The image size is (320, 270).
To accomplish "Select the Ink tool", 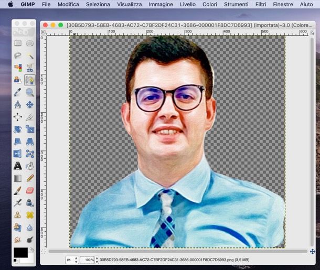I will click(x=30, y=203).
